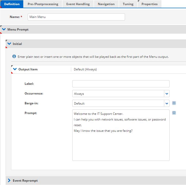Click the Occurrence combo box showing Always
Viewport: 186px width, 185px height.
(118, 94)
